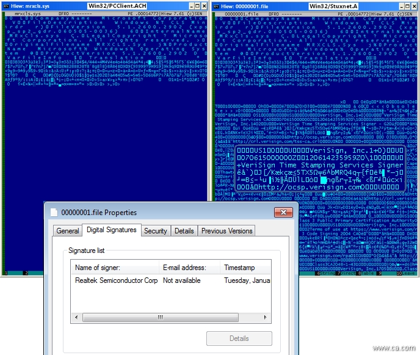Open the Details tab

click(x=184, y=231)
